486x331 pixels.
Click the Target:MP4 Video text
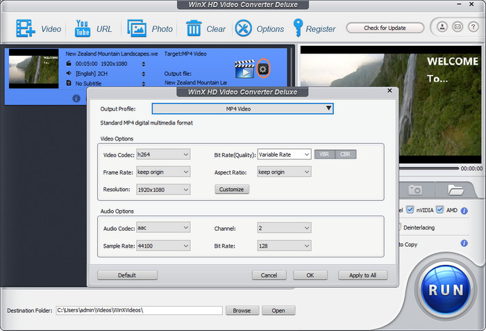point(185,54)
